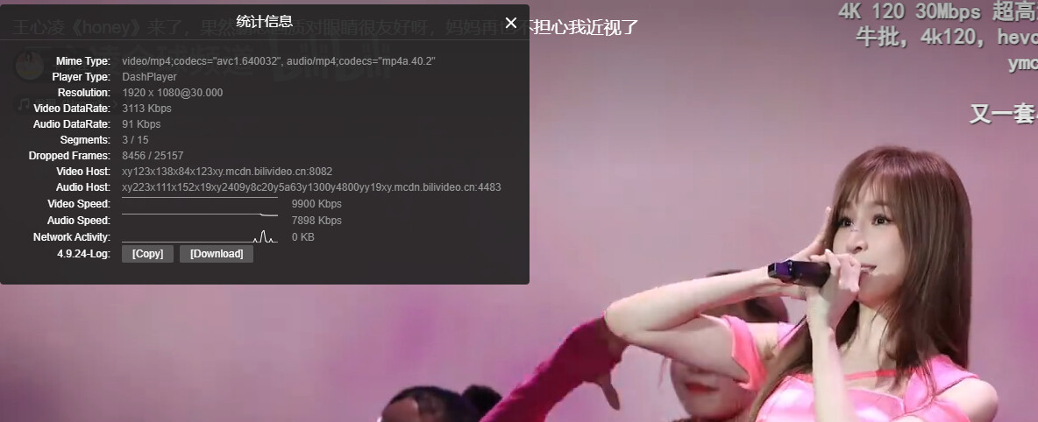Click the 3113 Kbps video data rate
Screen dimensions: 1038x422
click(x=147, y=109)
